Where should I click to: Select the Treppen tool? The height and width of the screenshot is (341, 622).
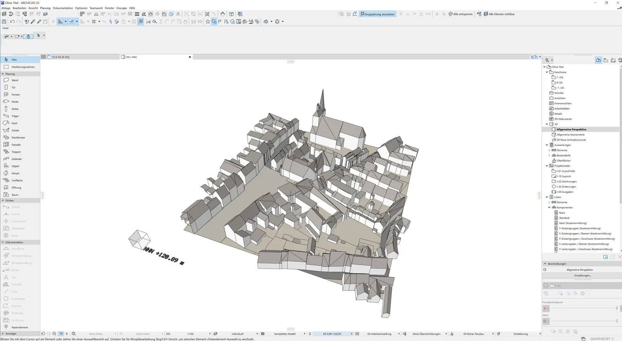(x=20, y=152)
